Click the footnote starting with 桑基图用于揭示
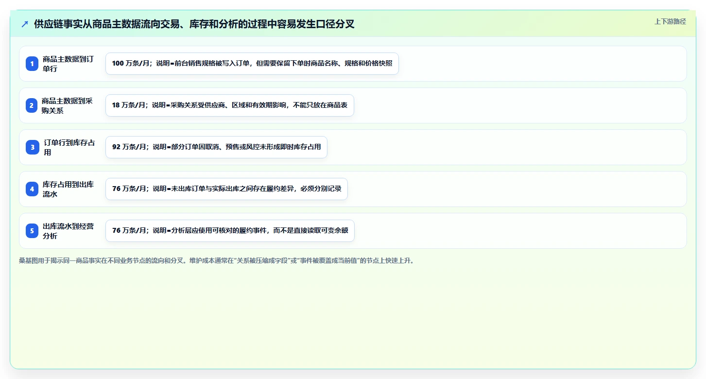706x379 pixels. point(217,260)
